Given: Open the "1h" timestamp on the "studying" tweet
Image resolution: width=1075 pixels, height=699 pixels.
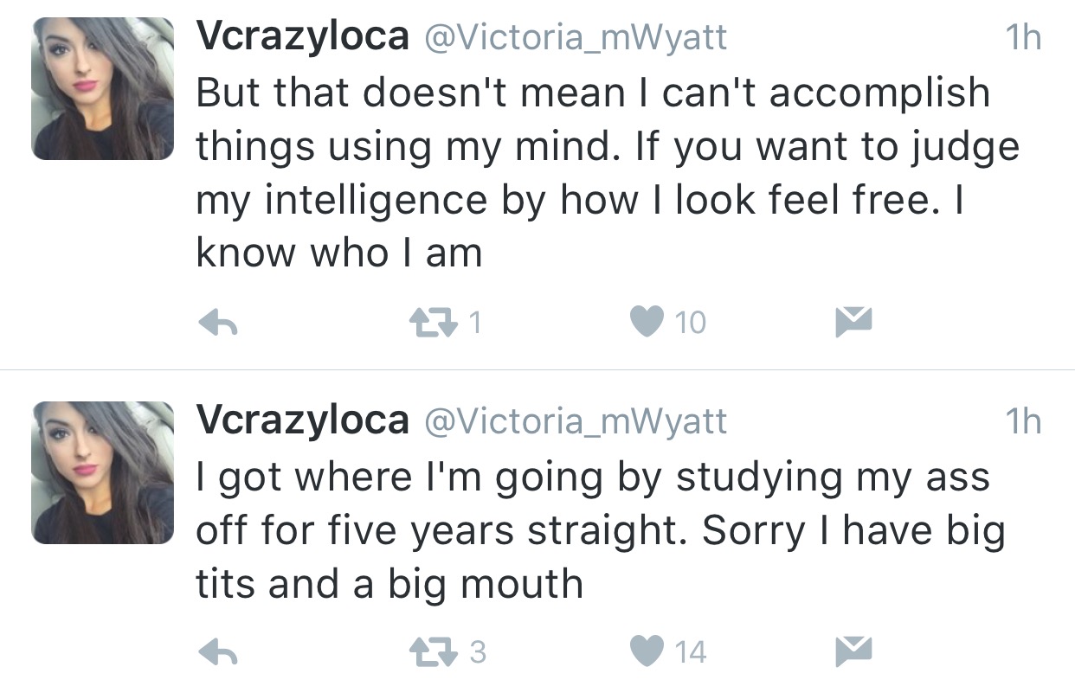Looking at the screenshot, I should [x=1023, y=421].
